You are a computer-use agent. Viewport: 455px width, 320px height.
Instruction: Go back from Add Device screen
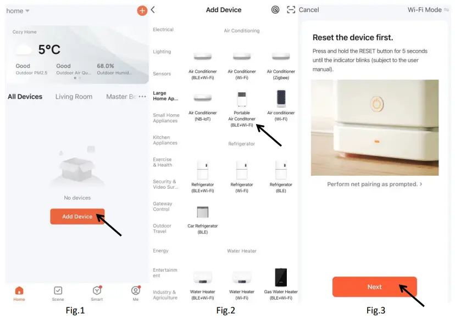pos(153,10)
